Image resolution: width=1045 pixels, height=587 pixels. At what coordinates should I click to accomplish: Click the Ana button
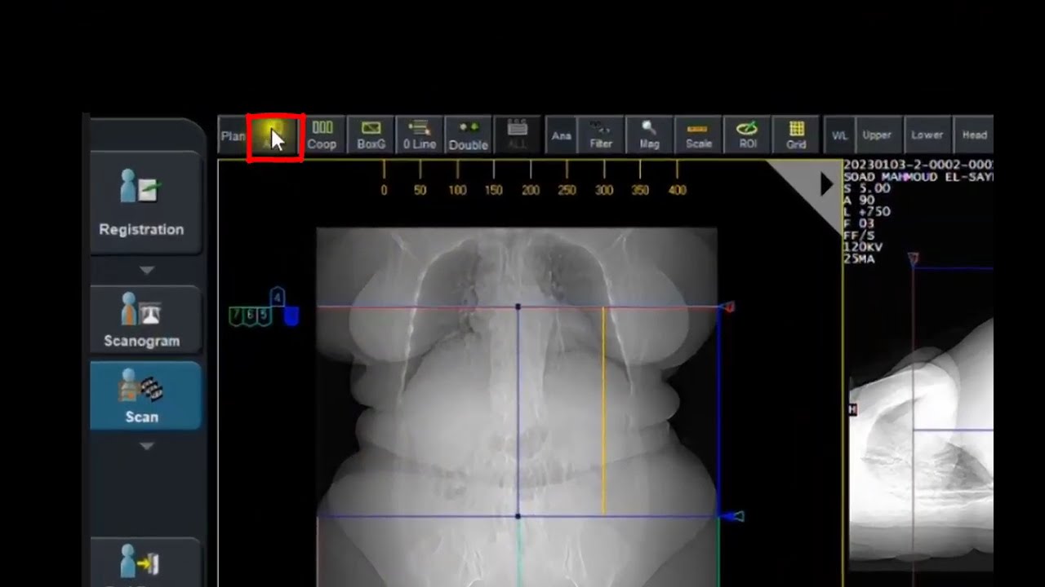[561, 135]
